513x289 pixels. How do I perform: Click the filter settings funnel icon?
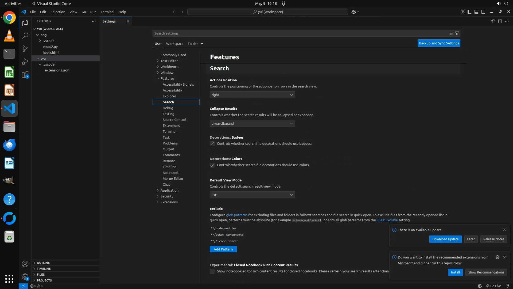click(x=457, y=33)
